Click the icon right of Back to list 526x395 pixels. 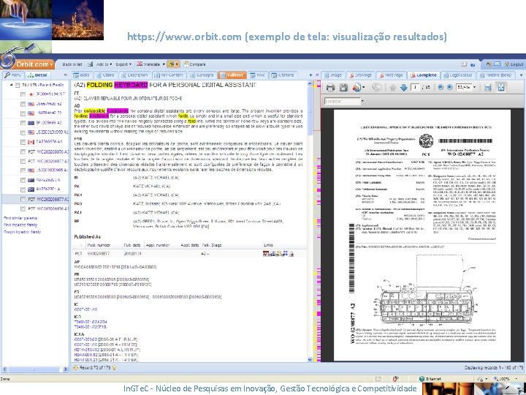[x=91, y=64]
